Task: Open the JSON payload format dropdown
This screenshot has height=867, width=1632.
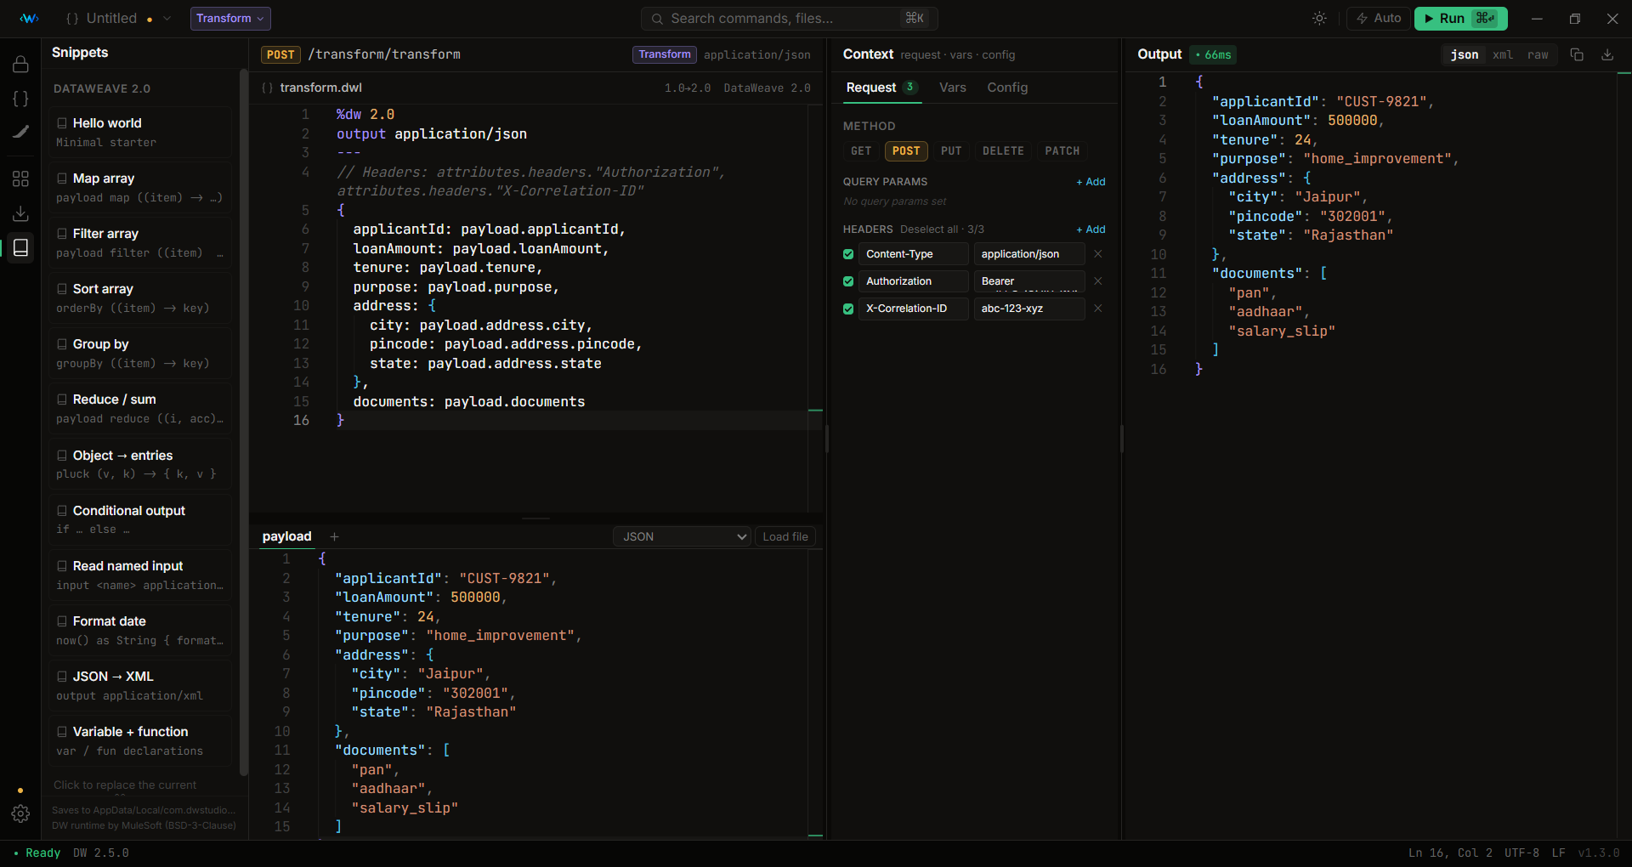Action: pyautogui.click(x=682, y=536)
